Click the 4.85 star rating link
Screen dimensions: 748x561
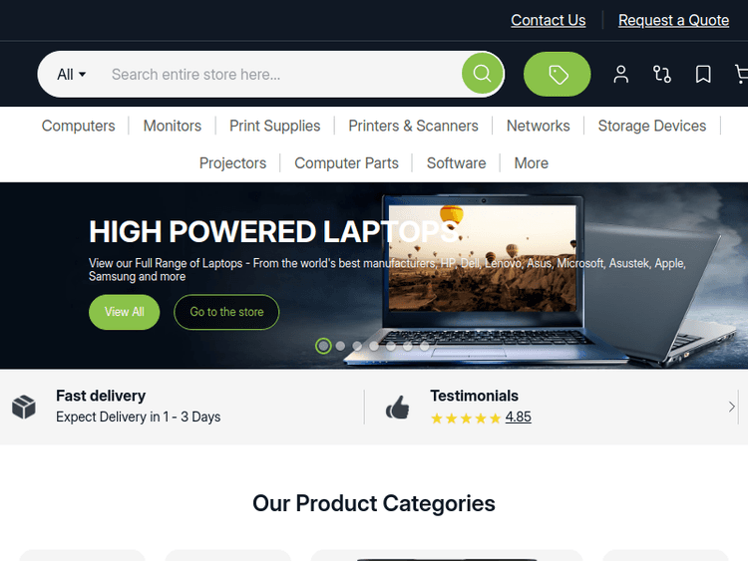(518, 418)
